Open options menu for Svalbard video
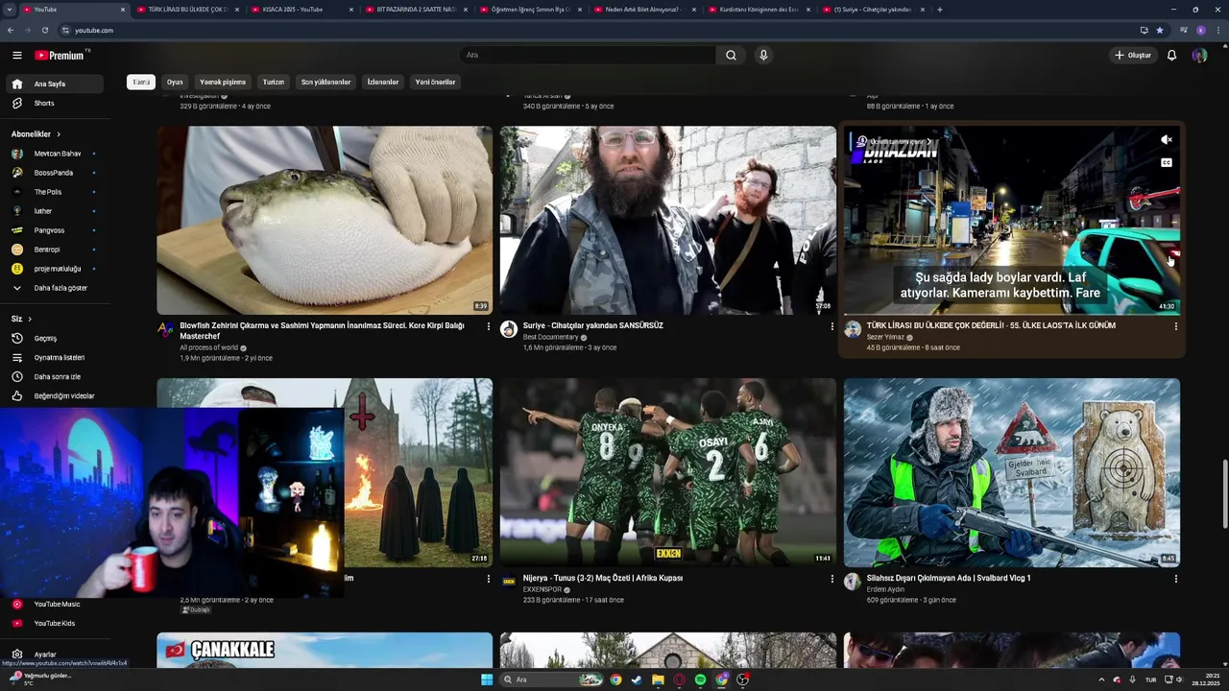This screenshot has height=691, width=1229. pyautogui.click(x=1176, y=579)
